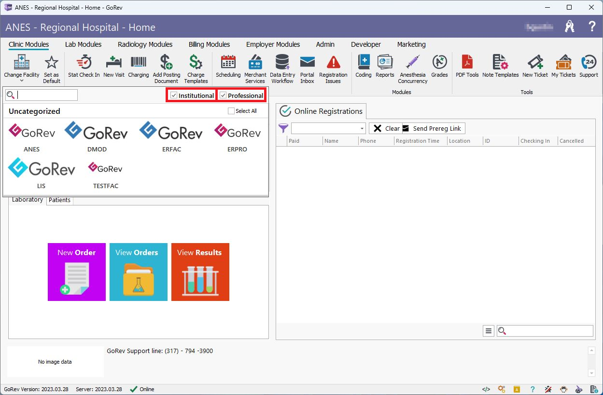The width and height of the screenshot is (603, 395).
Task: Click the yellow 'A' status bar icon
Action: (517, 389)
